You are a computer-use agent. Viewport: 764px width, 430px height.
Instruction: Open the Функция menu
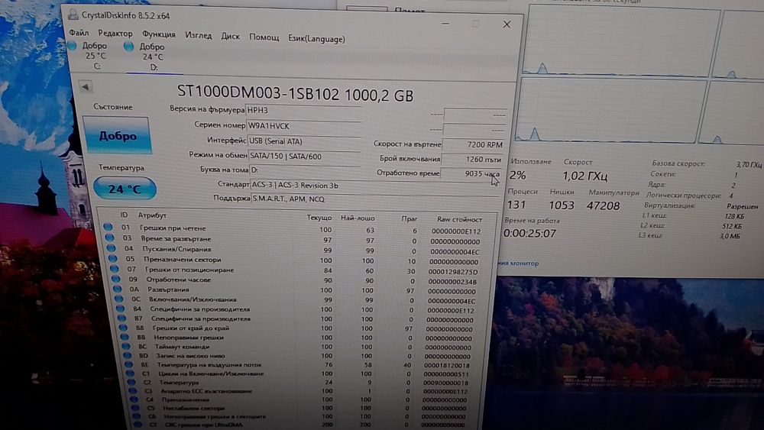pos(159,34)
